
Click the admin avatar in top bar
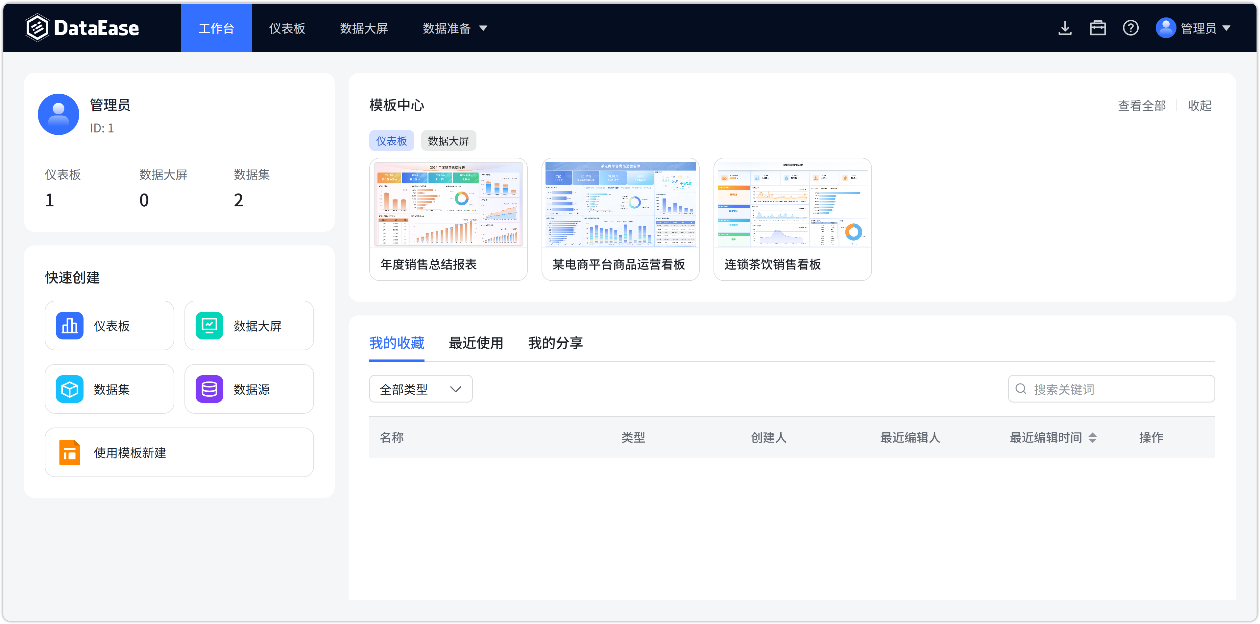(x=1166, y=28)
